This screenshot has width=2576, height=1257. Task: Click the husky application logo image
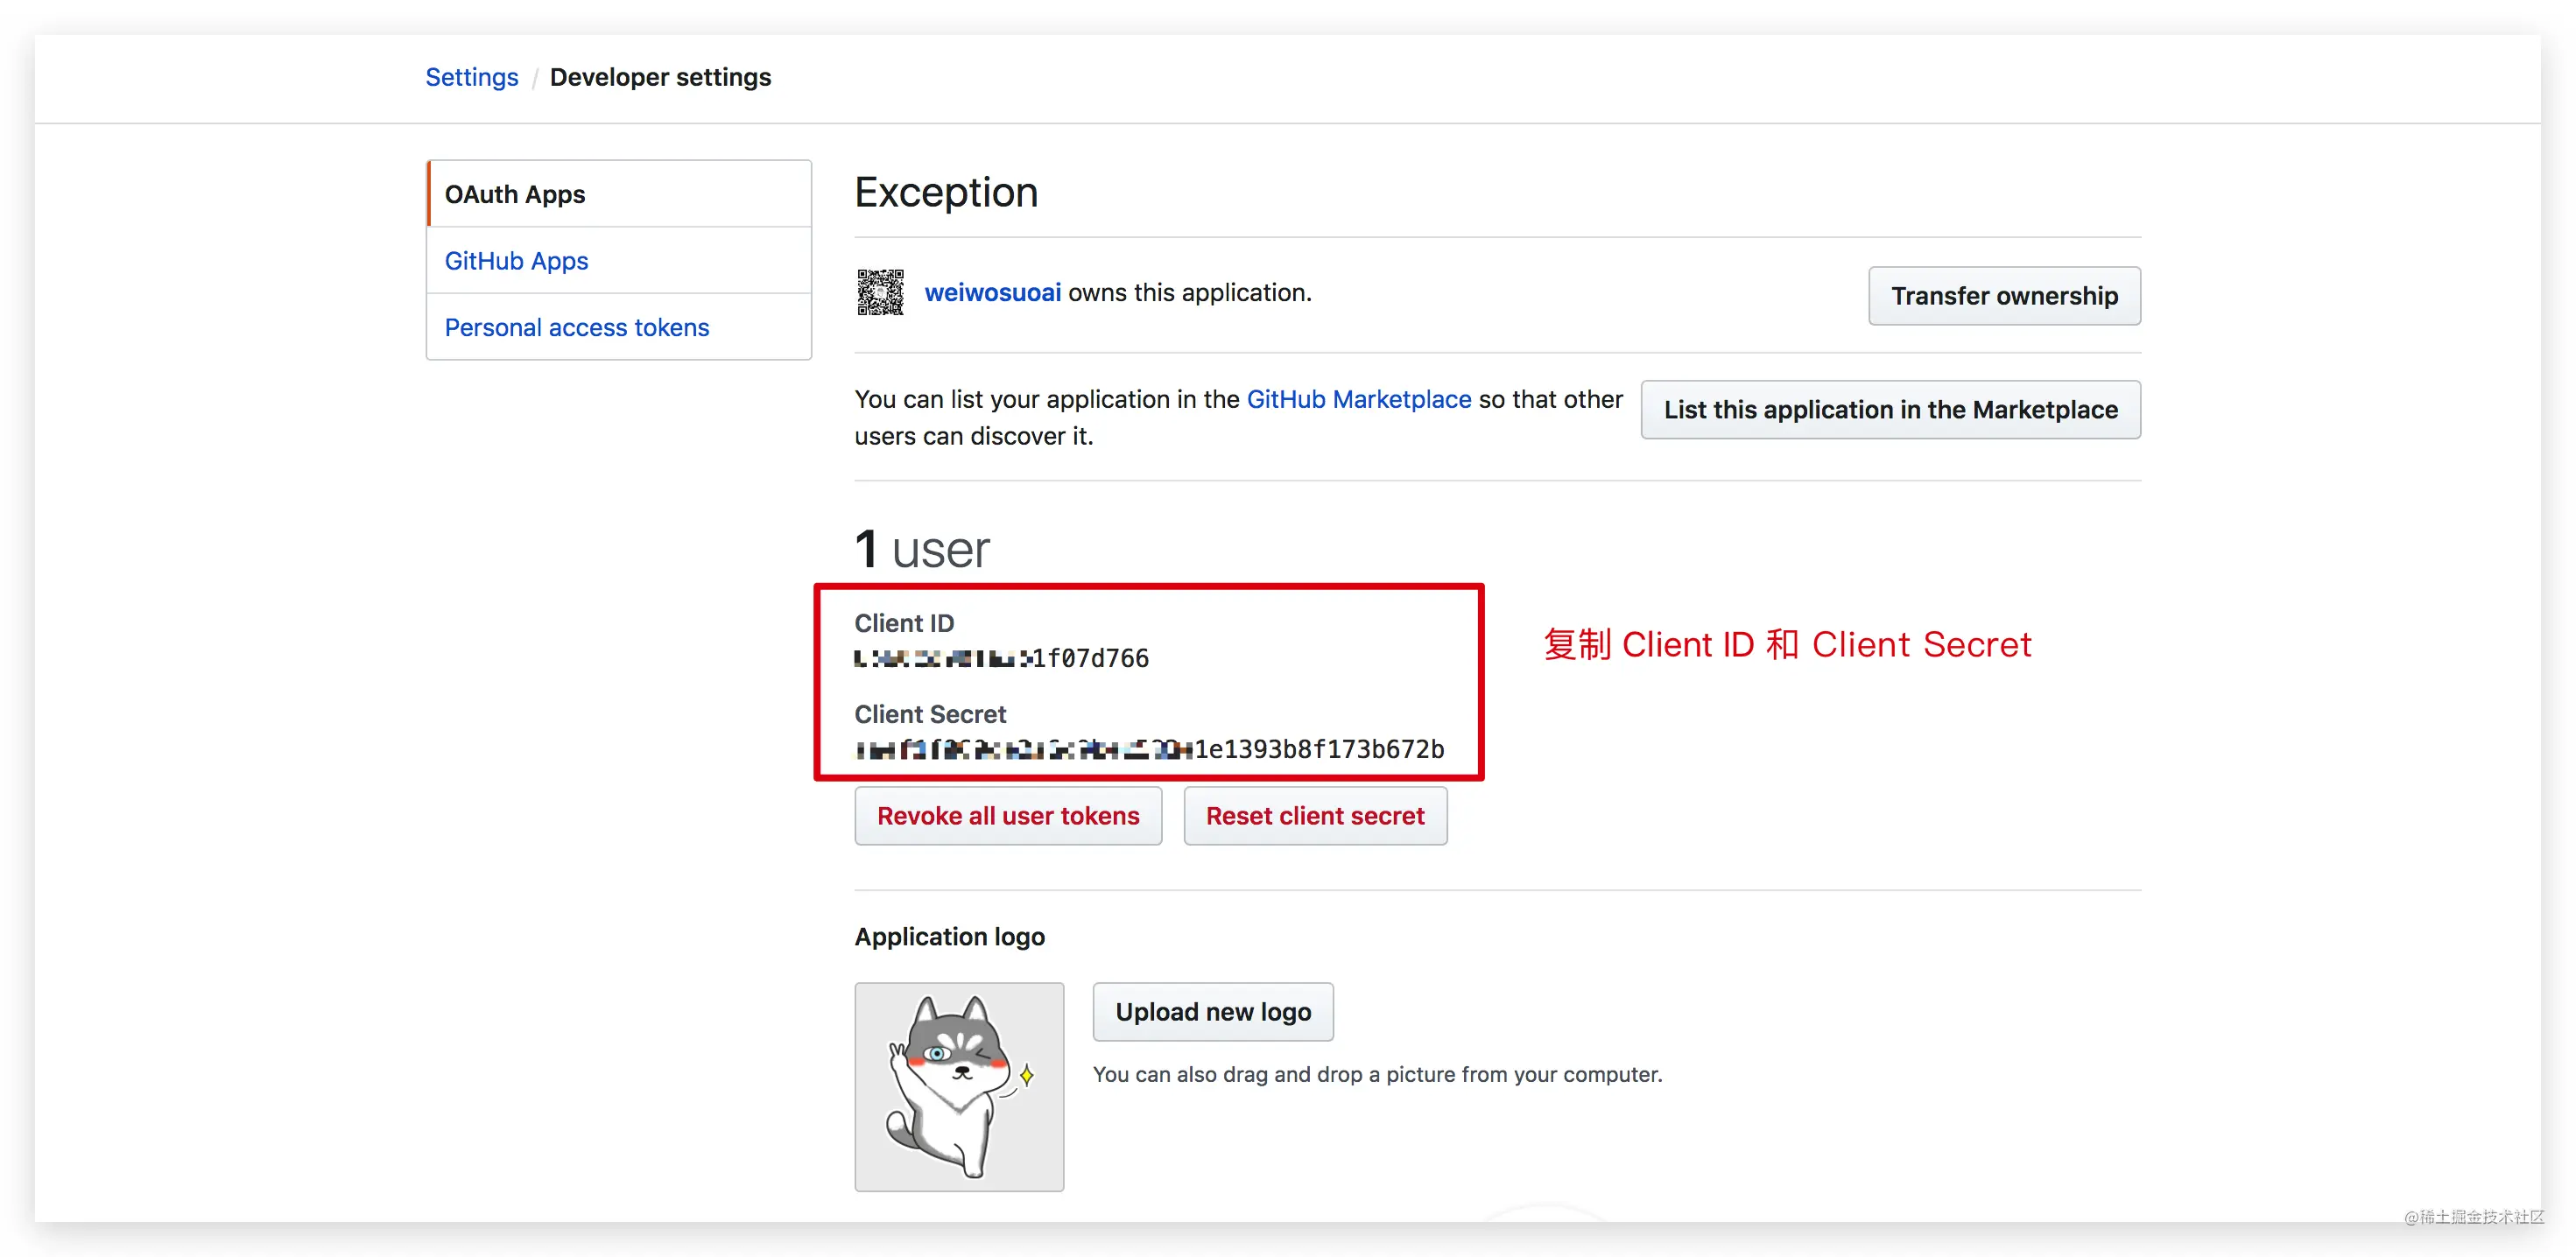959,1086
